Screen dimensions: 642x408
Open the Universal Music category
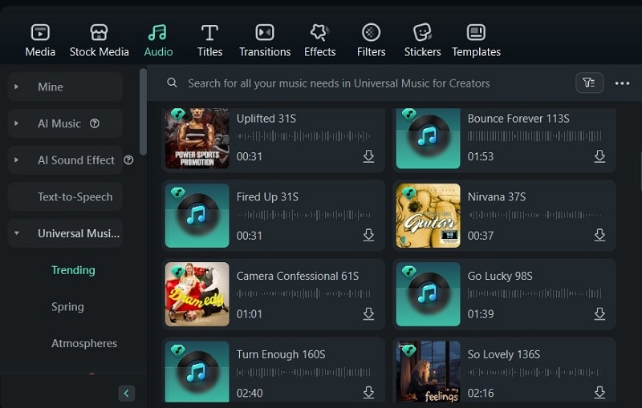point(65,233)
